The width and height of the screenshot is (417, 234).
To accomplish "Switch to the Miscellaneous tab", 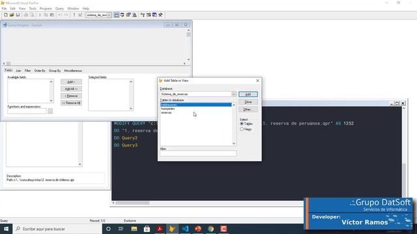I will 73,71.
